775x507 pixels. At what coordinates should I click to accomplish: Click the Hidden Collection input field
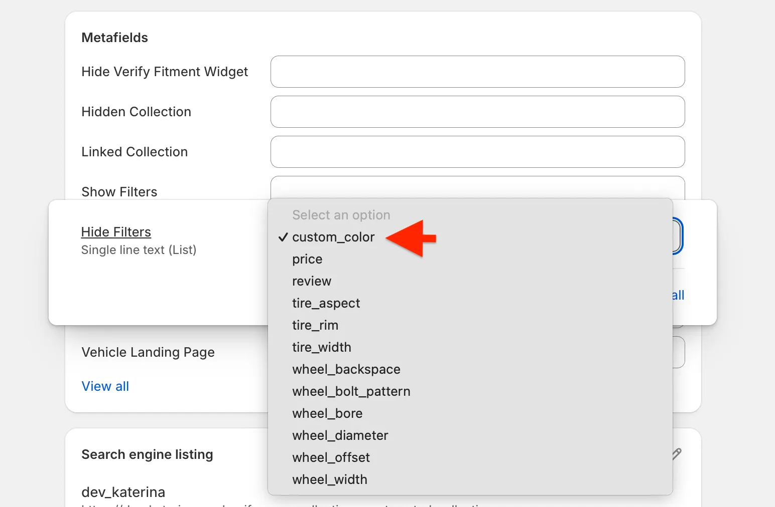point(477,112)
